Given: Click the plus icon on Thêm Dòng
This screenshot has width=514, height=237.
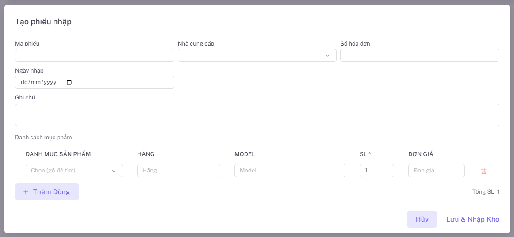Looking at the screenshot, I should (26, 192).
